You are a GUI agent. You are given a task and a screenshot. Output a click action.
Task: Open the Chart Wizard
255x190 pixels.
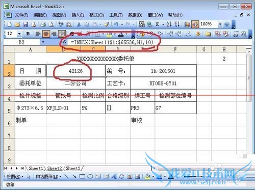click(187, 24)
